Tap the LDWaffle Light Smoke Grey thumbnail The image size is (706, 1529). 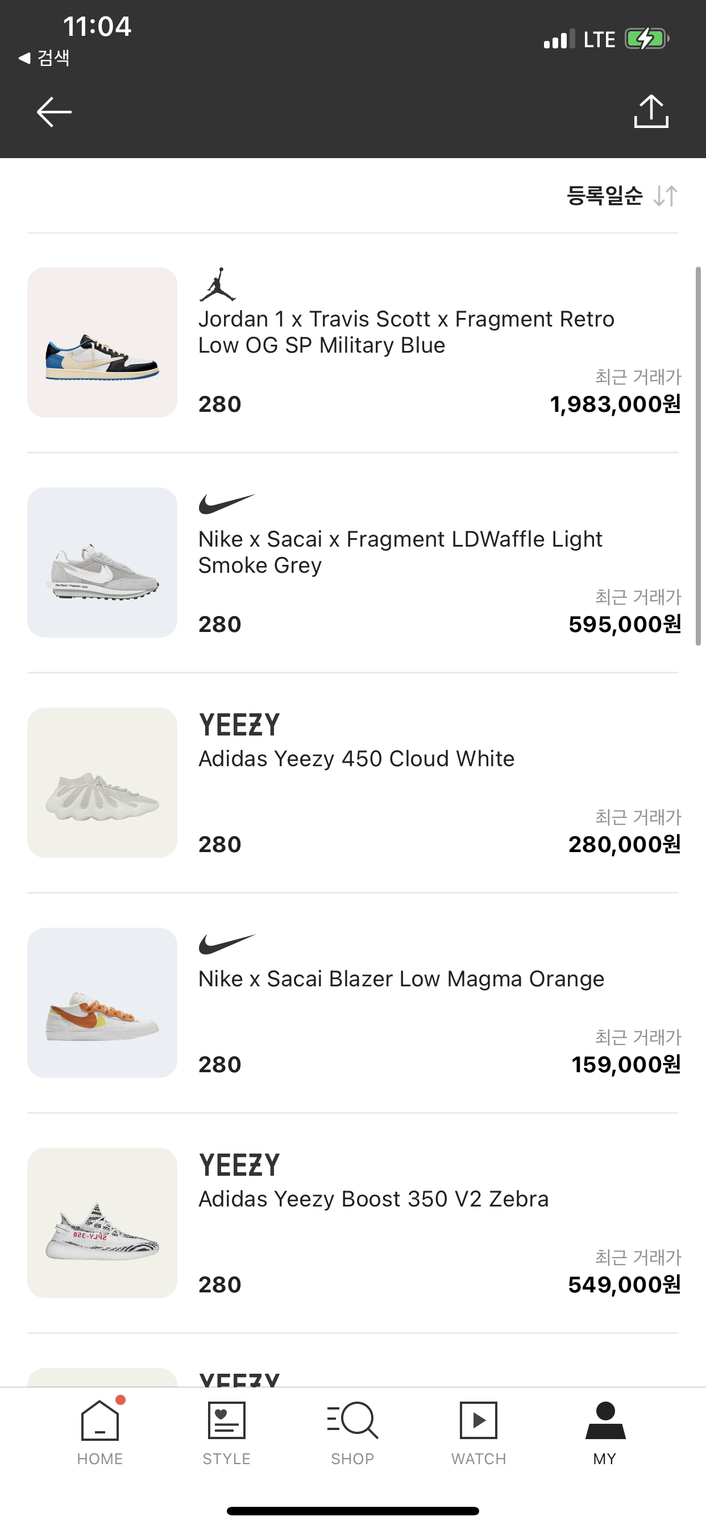(102, 563)
